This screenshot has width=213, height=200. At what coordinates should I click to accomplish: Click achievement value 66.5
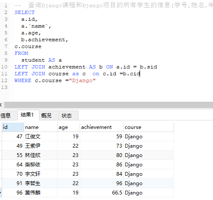[x=102, y=193]
